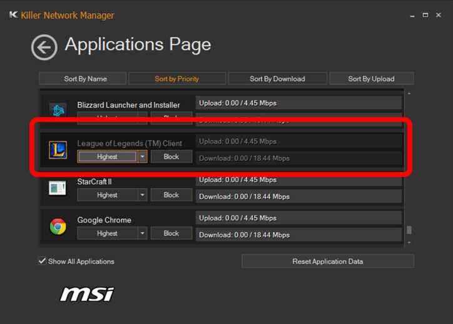Sort applications by name
453x324 pixels.
coord(83,79)
